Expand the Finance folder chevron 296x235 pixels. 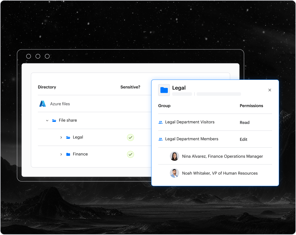(61, 154)
